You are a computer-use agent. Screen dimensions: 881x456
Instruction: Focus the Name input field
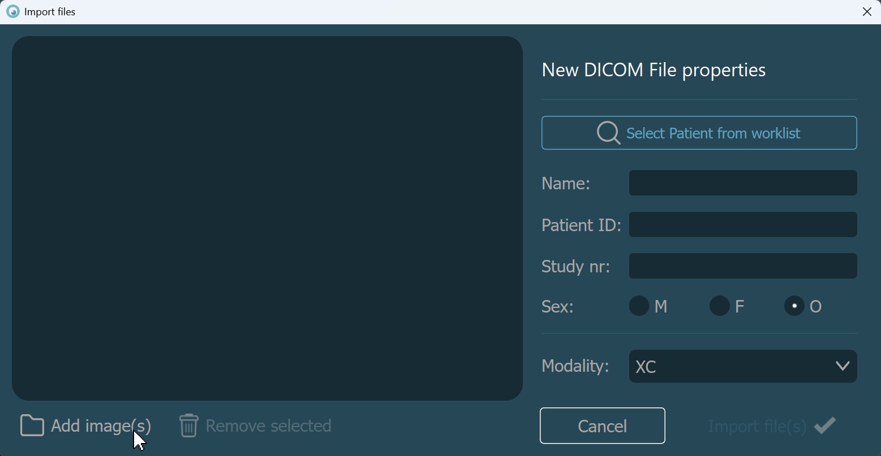[742, 183]
